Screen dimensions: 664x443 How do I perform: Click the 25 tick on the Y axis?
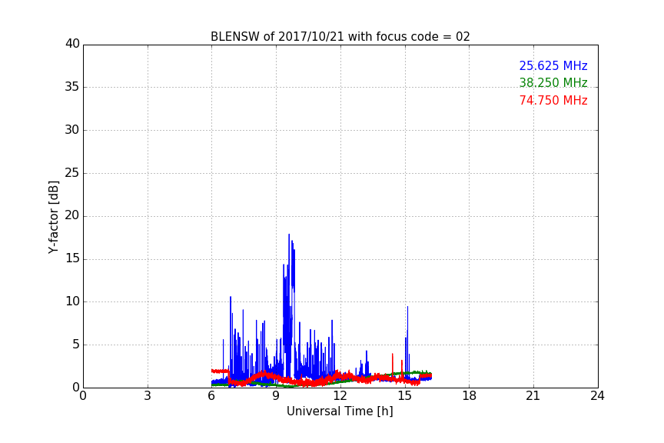click(x=72, y=173)
